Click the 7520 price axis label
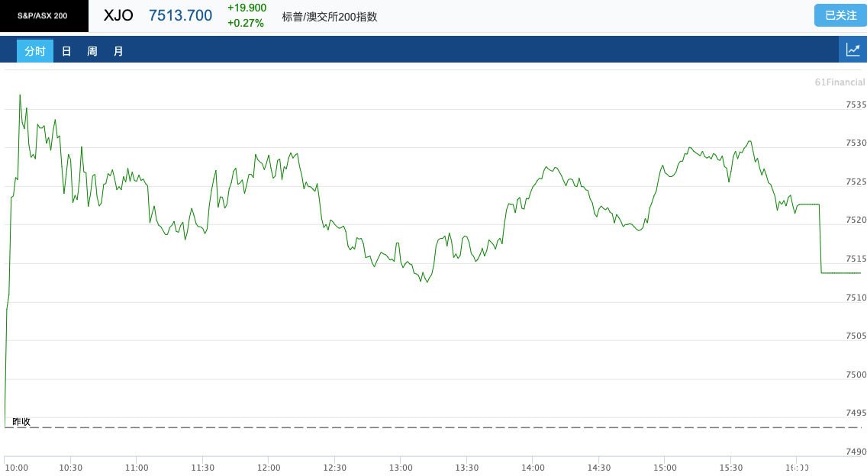The height and width of the screenshot is (476, 867). click(856, 220)
